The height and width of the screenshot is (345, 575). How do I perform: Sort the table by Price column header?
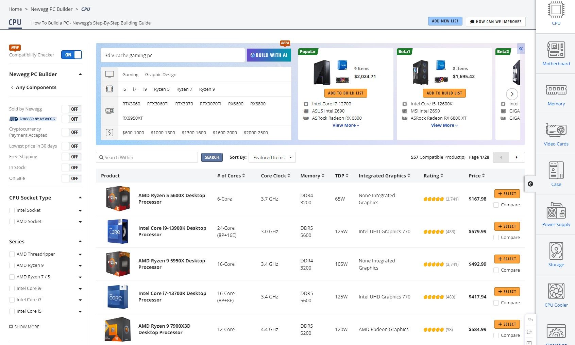477,176
